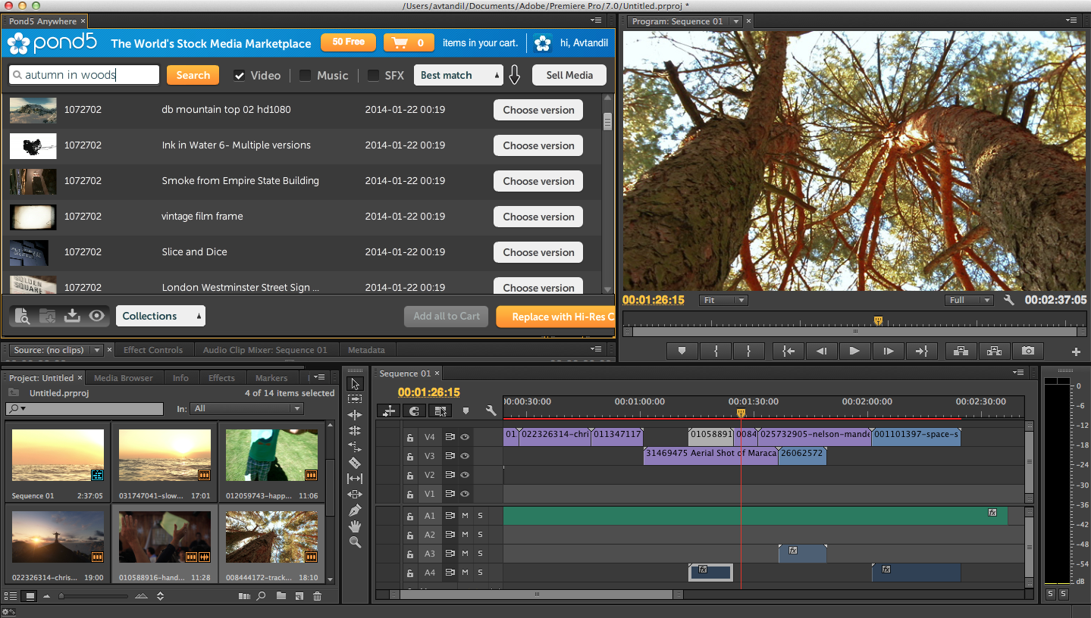1091x618 pixels.
Task: Open the Pond5 shopping cart
Action: click(408, 42)
